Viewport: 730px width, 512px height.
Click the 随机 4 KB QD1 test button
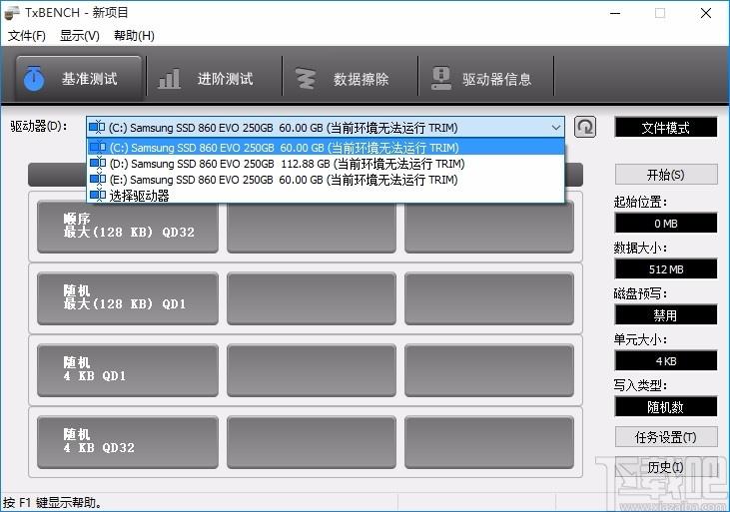128,370
